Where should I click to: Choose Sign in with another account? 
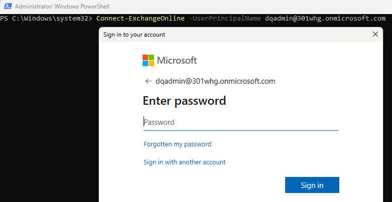[x=185, y=162]
